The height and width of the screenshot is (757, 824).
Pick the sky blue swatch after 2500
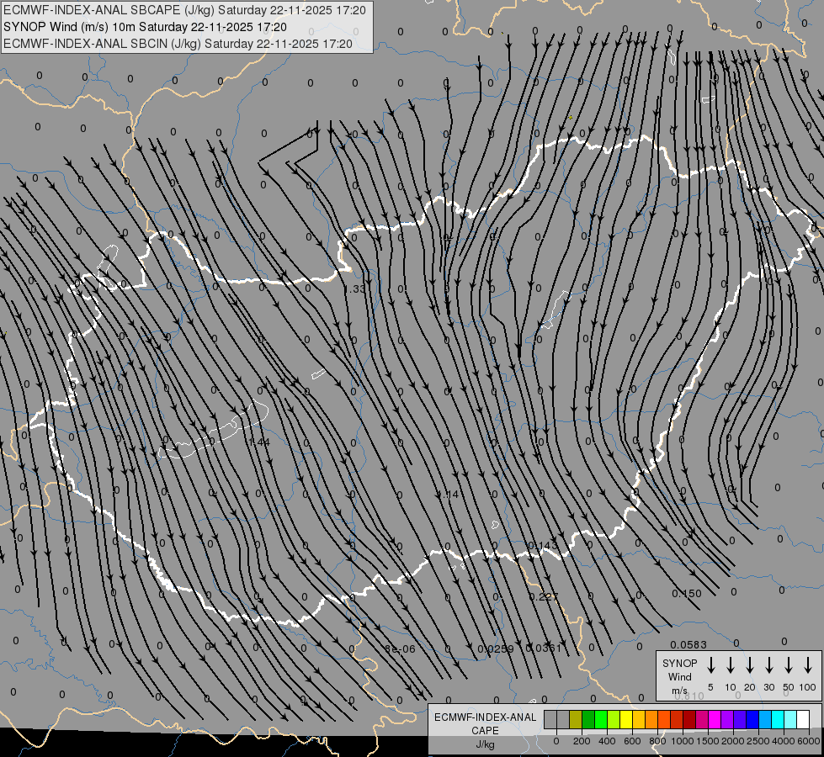pyautogui.click(x=765, y=719)
